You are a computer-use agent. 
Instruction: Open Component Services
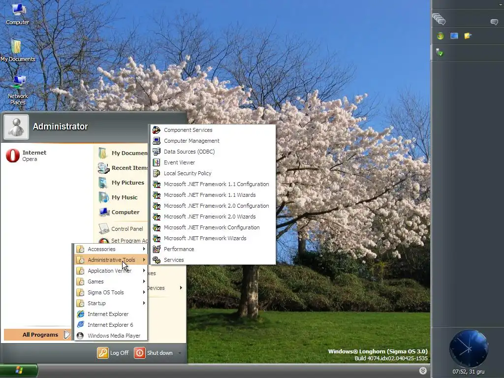point(213,130)
